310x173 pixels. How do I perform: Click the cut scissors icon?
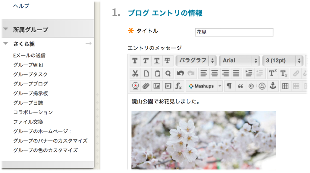pyautogui.click(x=135, y=73)
